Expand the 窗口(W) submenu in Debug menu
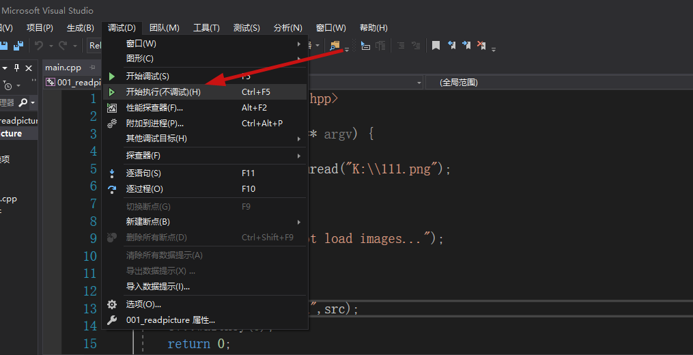The height and width of the screenshot is (355, 693). (x=205, y=44)
